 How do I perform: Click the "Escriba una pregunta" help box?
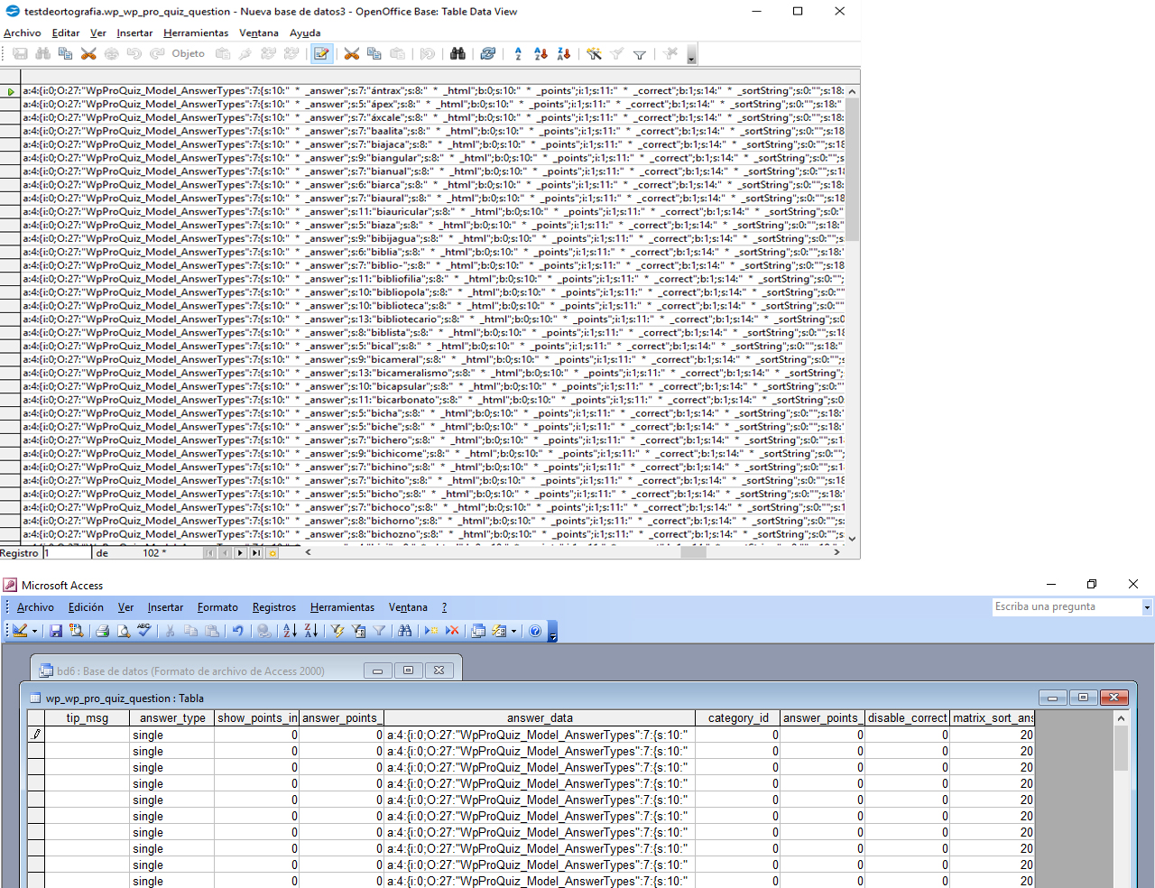[1067, 607]
